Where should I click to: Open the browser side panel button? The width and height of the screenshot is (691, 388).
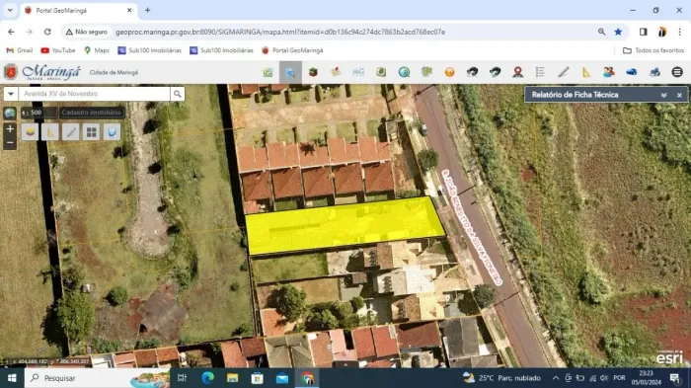click(x=644, y=32)
